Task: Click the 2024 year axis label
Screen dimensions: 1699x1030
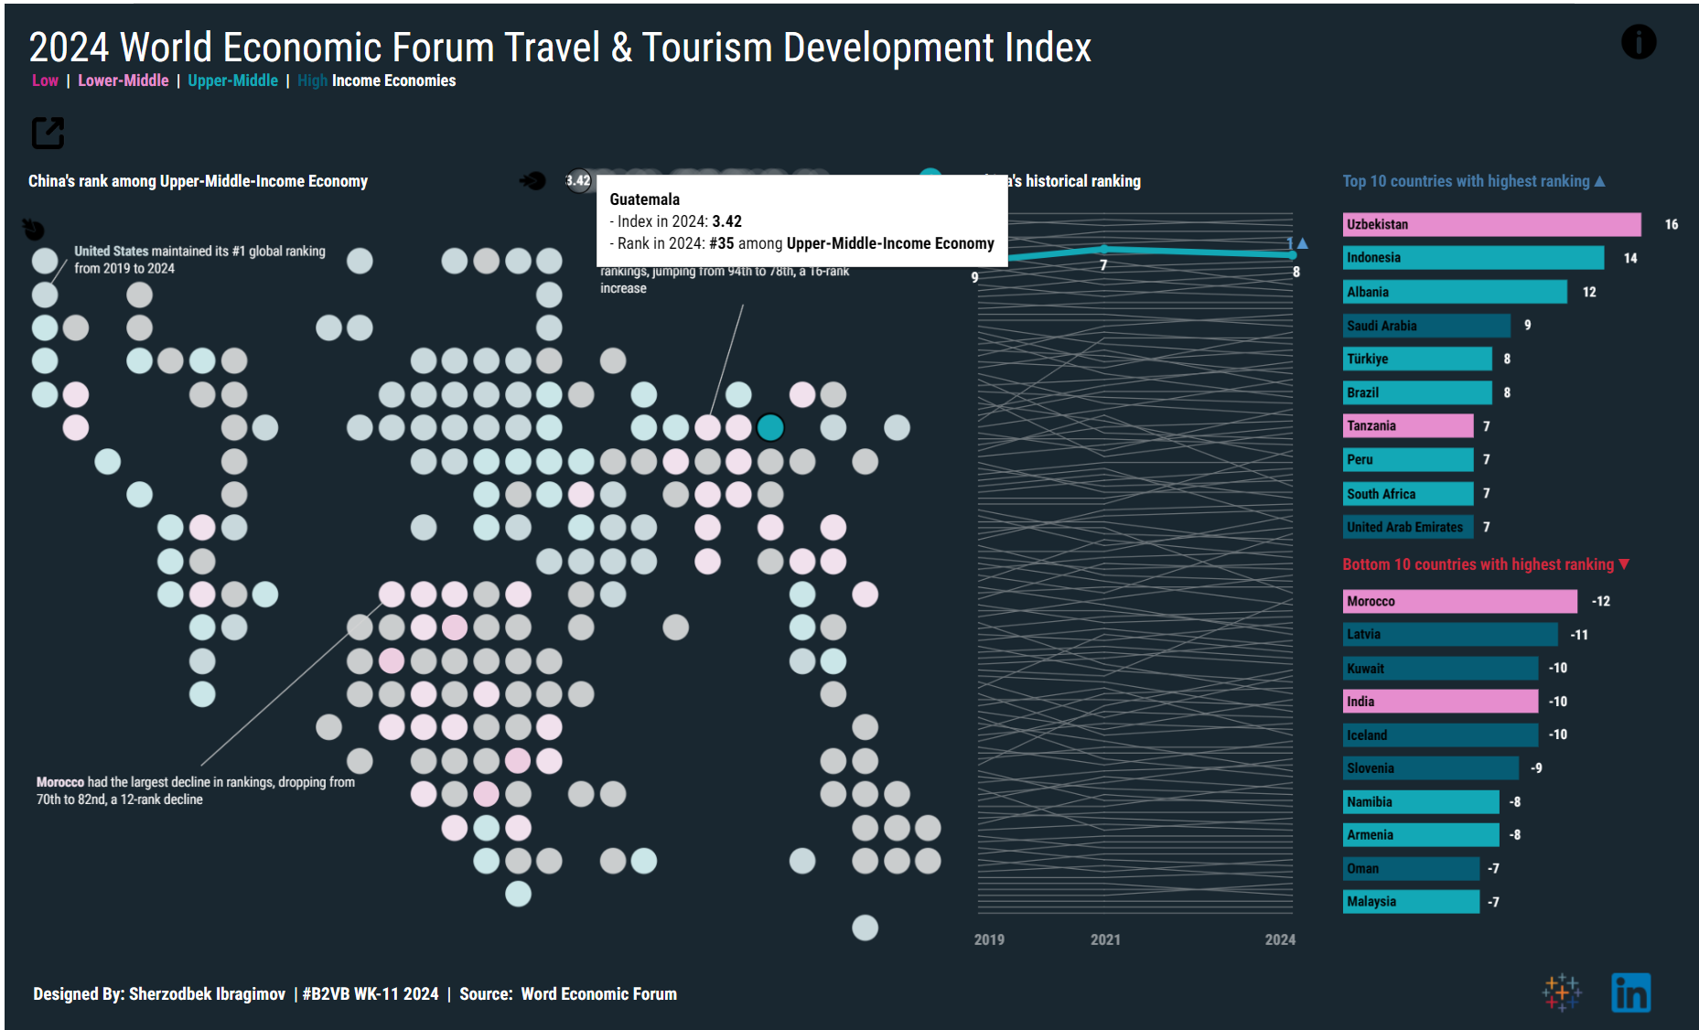Action: pos(1280,939)
